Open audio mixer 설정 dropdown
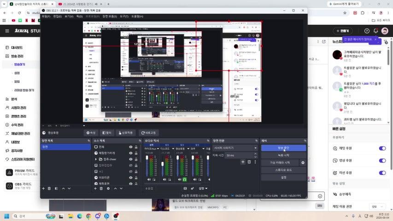 (203, 188)
